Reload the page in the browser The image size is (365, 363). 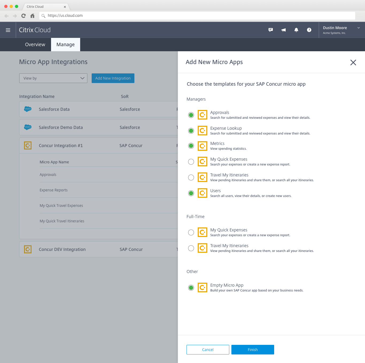tap(24, 16)
